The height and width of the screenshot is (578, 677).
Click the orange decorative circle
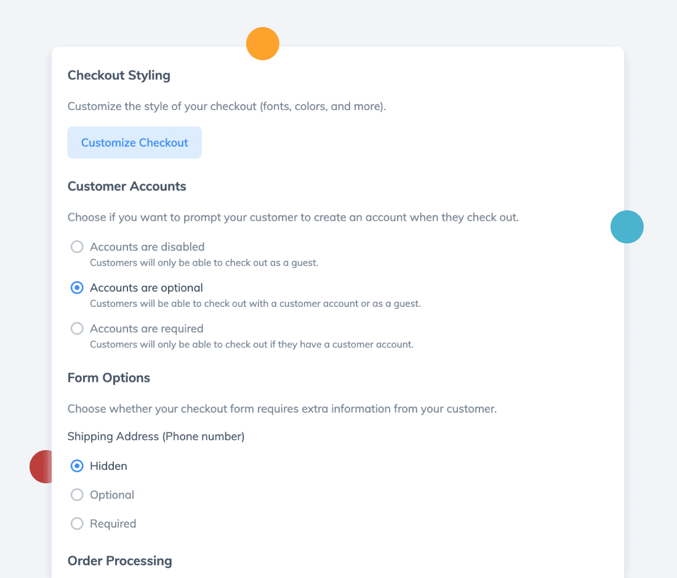point(263,44)
